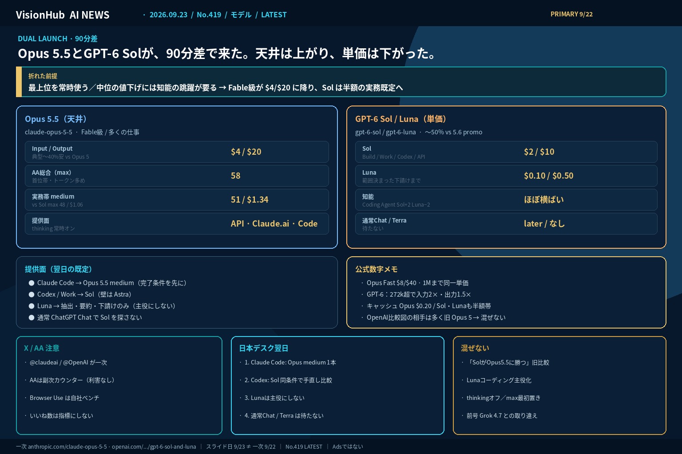Click the LATEST label in header breadcrumb
The image size is (682, 454).
(x=274, y=15)
